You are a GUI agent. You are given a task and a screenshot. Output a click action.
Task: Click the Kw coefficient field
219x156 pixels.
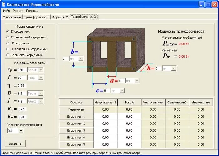22,117
